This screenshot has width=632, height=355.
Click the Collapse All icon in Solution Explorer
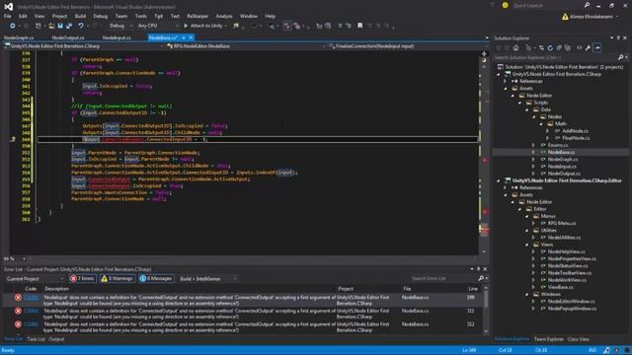pos(559,48)
